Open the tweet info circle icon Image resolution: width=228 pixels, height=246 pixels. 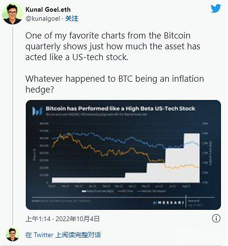(216, 219)
